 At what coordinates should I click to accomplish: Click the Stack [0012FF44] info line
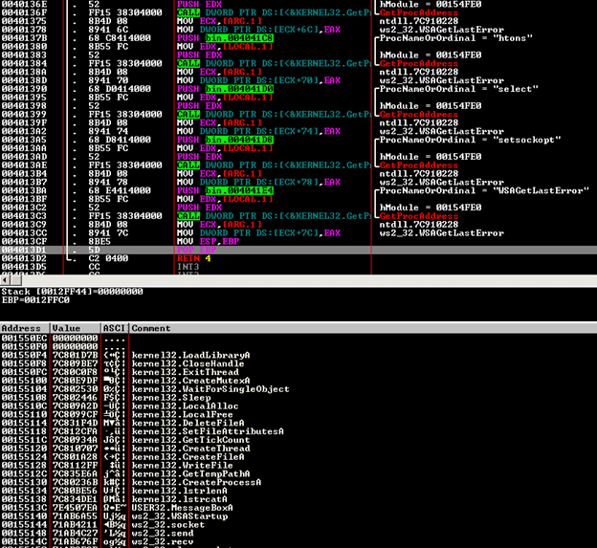tap(67, 290)
